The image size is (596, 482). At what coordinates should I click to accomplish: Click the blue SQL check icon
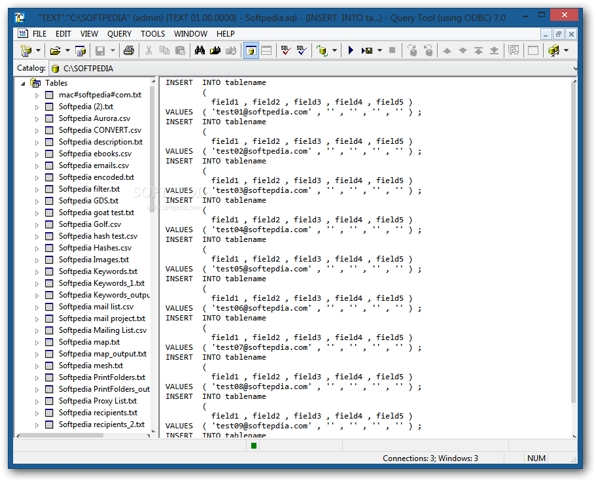(x=302, y=50)
